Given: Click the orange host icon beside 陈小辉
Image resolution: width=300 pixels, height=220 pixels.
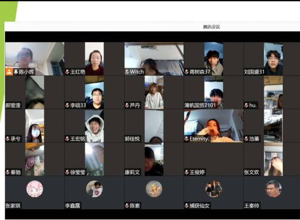Looking at the screenshot, I should click(x=9, y=72).
